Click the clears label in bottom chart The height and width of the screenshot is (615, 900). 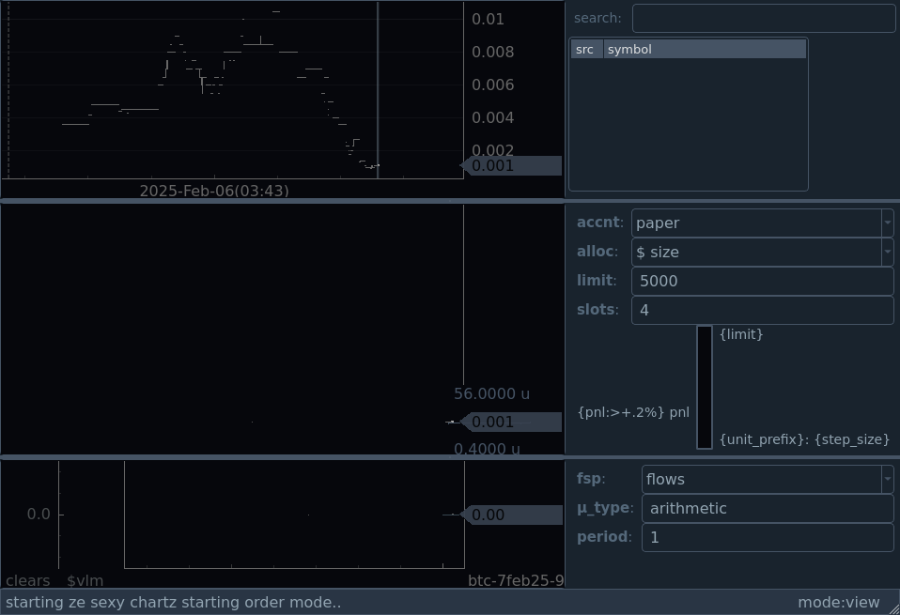click(28, 581)
